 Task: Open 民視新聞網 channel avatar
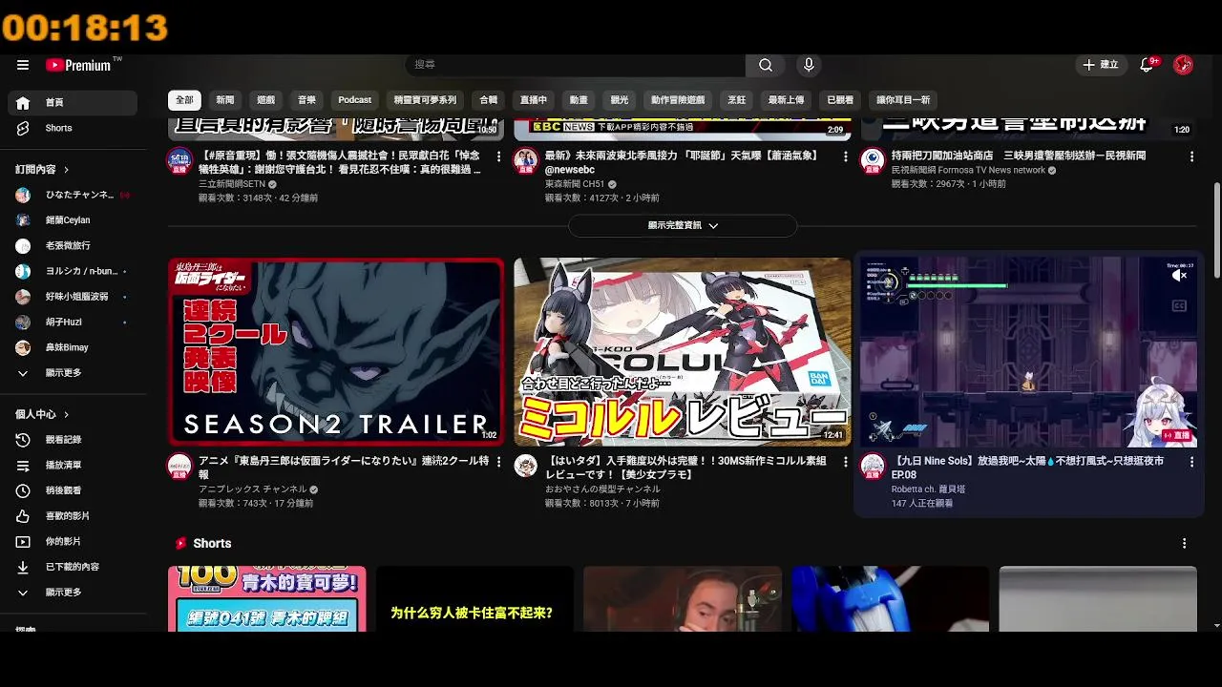pyautogui.click(x=872, y=160)
